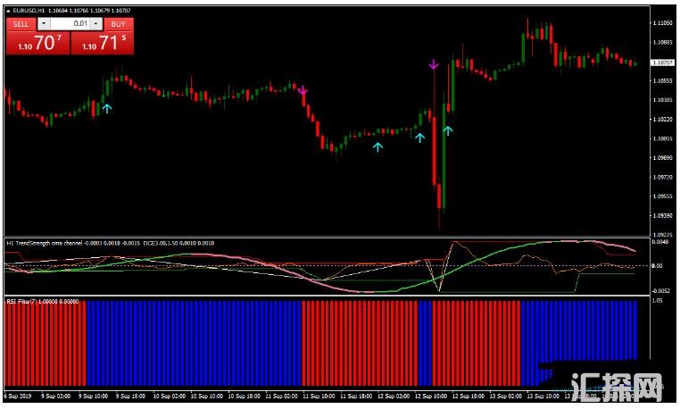680x409 pixels.
Task: Click the 1.10220 price axis label
Action: click(663, 119)
